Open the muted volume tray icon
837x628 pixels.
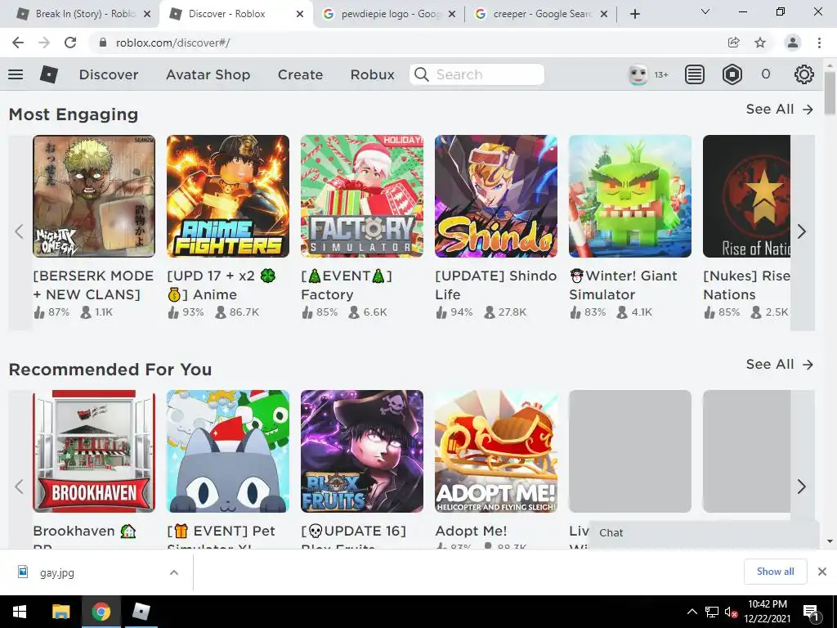click(x=731, y=612)
